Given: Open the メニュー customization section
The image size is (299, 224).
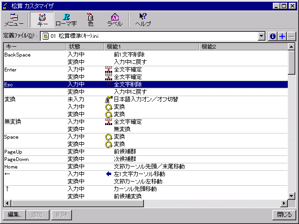Looking at the screenshot, I should [14, 20].
